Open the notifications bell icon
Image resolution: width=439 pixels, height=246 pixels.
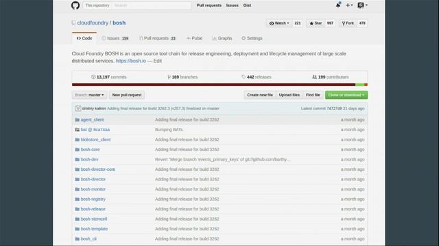point(338,5)
